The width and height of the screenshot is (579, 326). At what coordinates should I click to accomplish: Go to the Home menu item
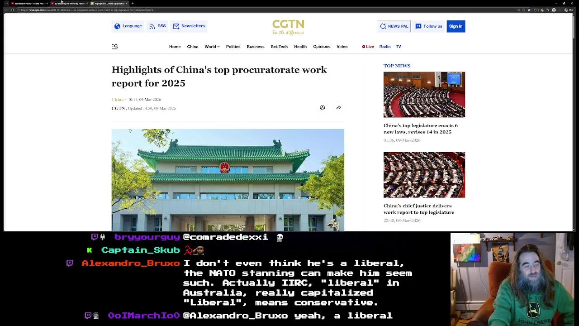coord(175,47)
